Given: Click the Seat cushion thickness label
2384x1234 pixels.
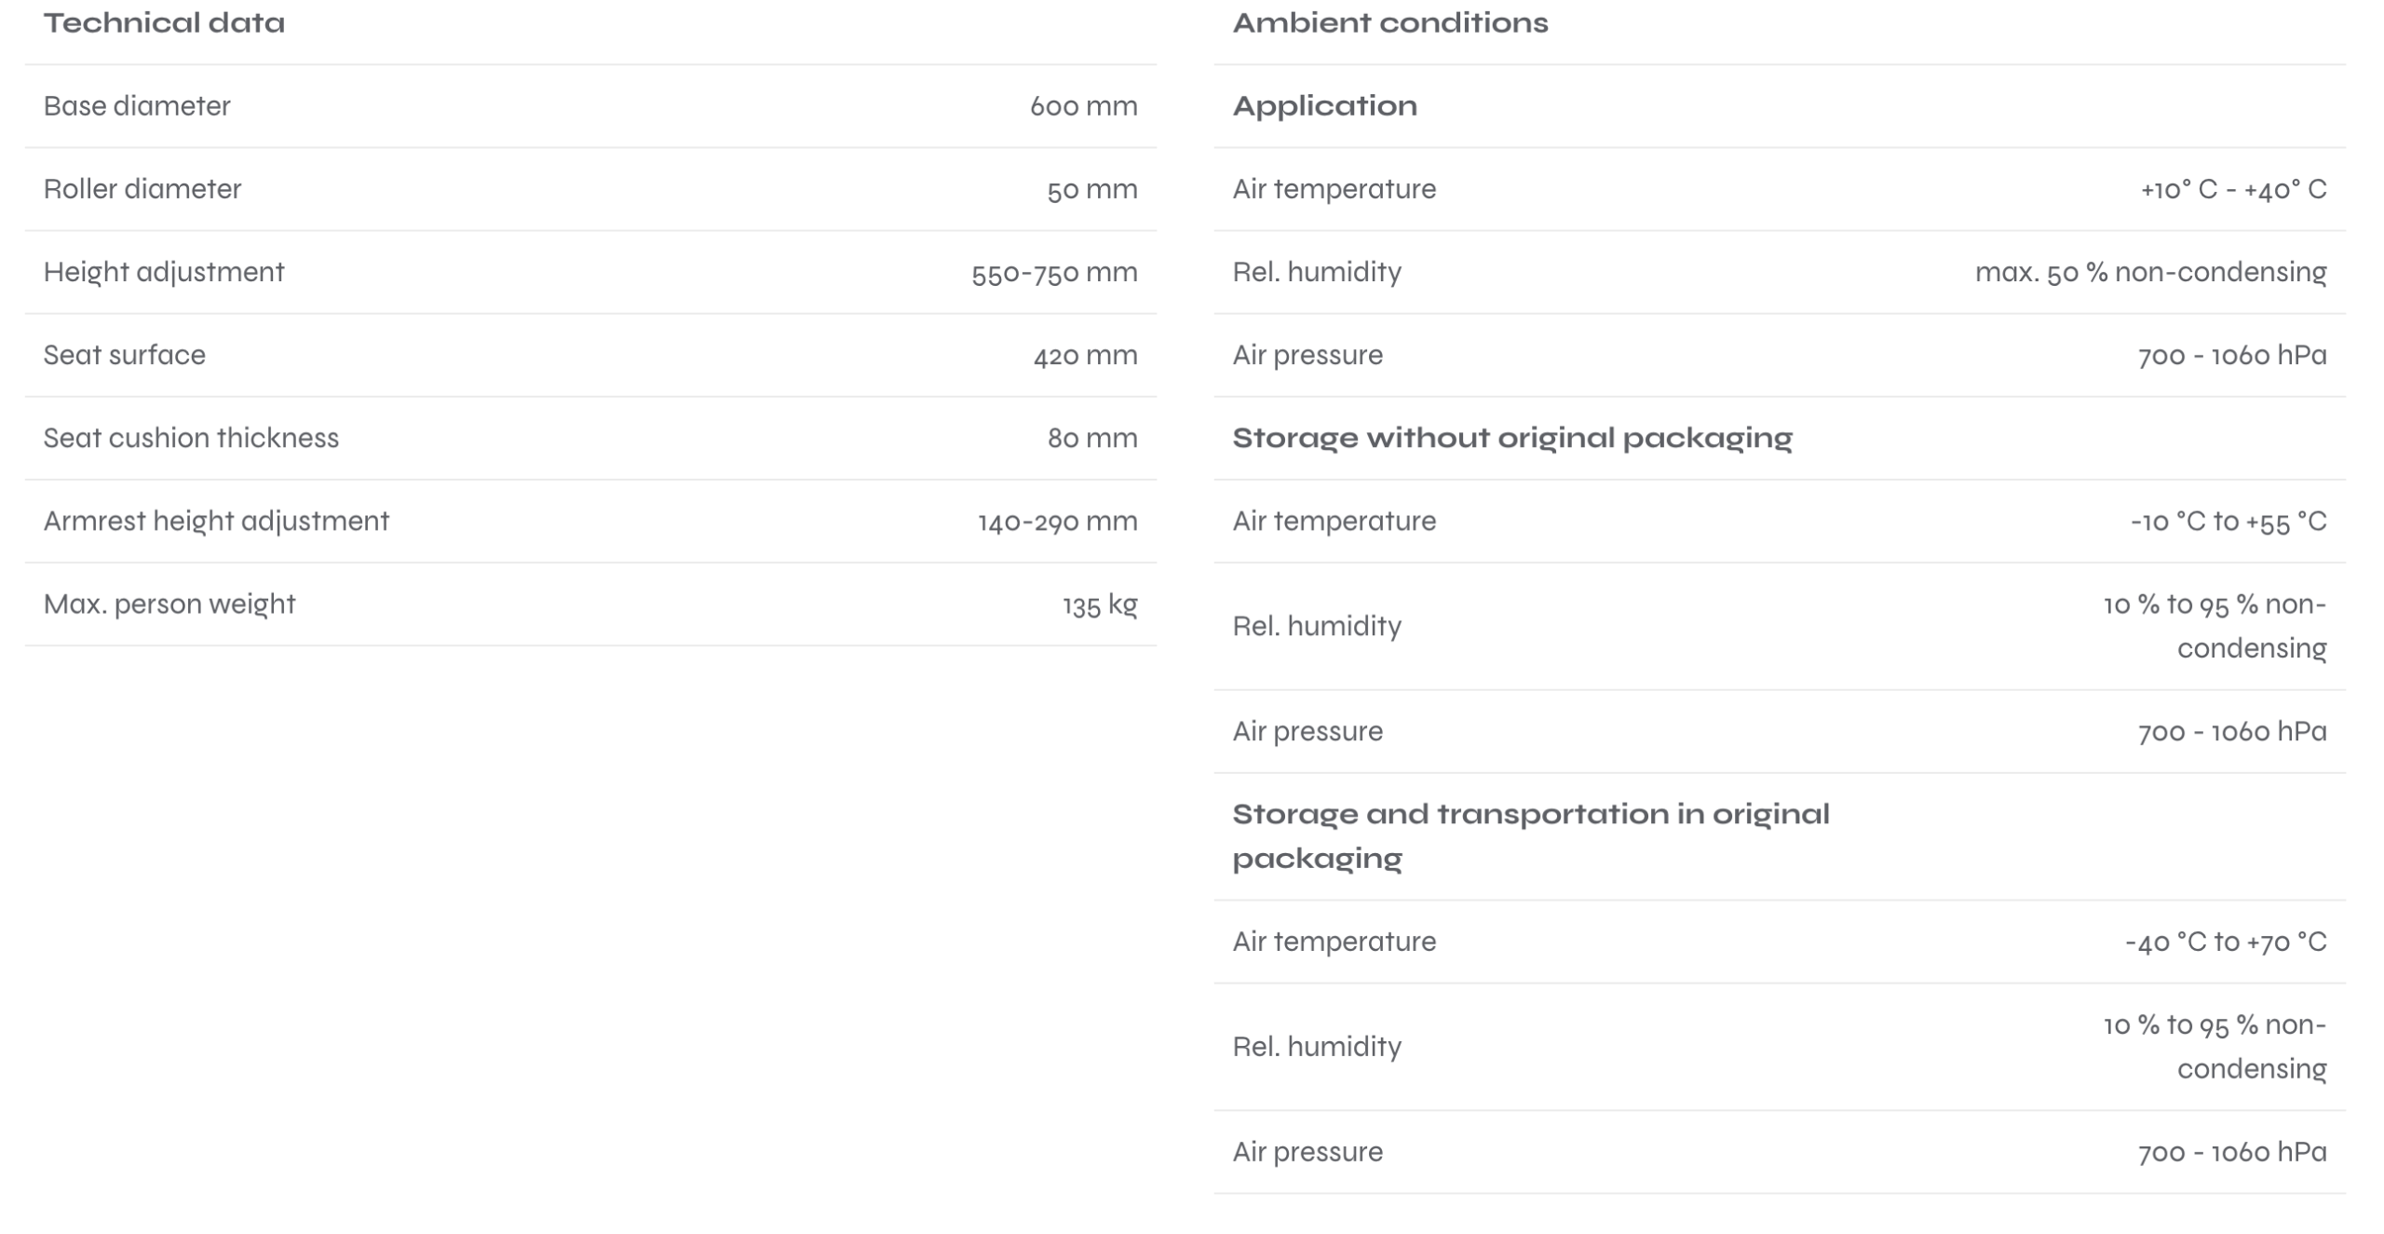Looking at the screenshot, I should tap(191, 438).
